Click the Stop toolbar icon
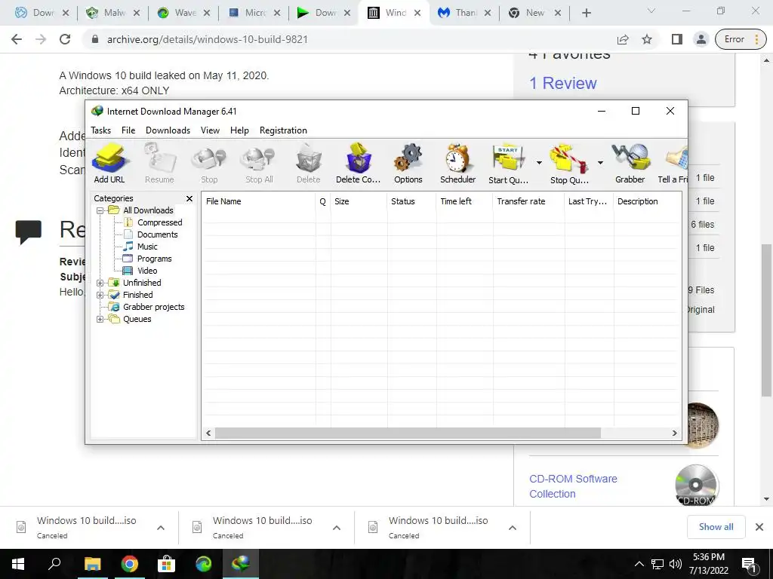Image resolution: width=773 pixels, height=579 pixels. tap(209, 164)
